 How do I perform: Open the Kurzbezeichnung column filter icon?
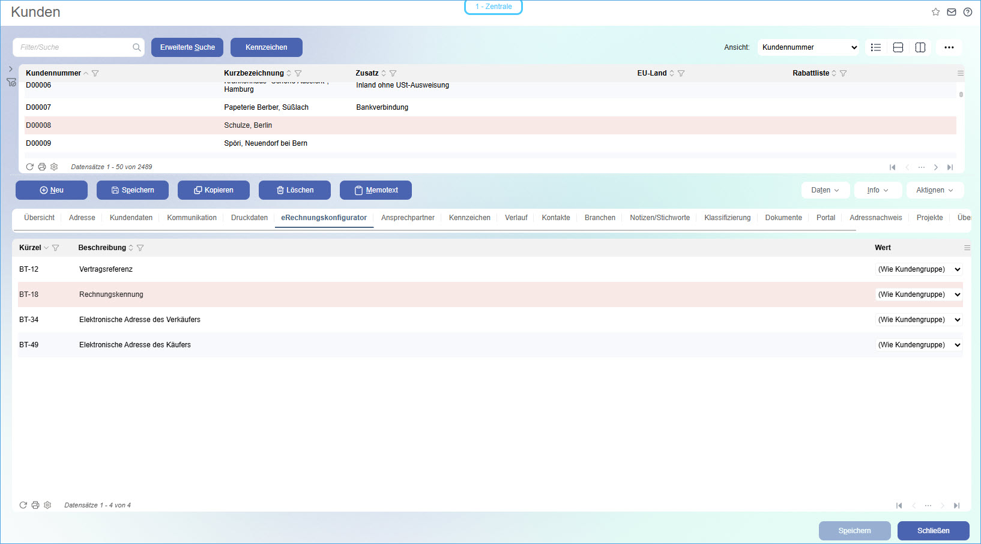tap(298, 73)
